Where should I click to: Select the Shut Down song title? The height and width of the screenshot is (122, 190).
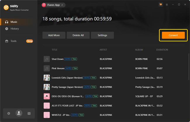pos(58,59)
